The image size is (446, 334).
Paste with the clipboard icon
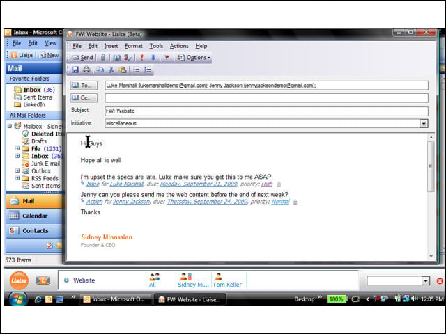[123, 70]
